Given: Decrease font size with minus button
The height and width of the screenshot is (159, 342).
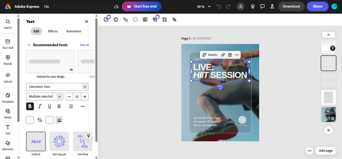Looking at the screenshot, I should click(x=69, y=97).
